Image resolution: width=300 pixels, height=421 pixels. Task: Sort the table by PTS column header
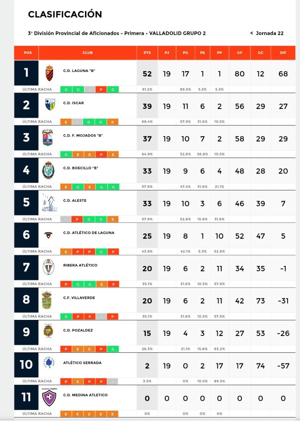pyautogui.click(x=147, y=53)
